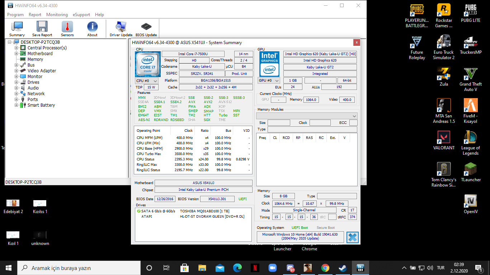Open the Monitoring menu
This screenshot has height=275, width=490.
coord(57,15)
